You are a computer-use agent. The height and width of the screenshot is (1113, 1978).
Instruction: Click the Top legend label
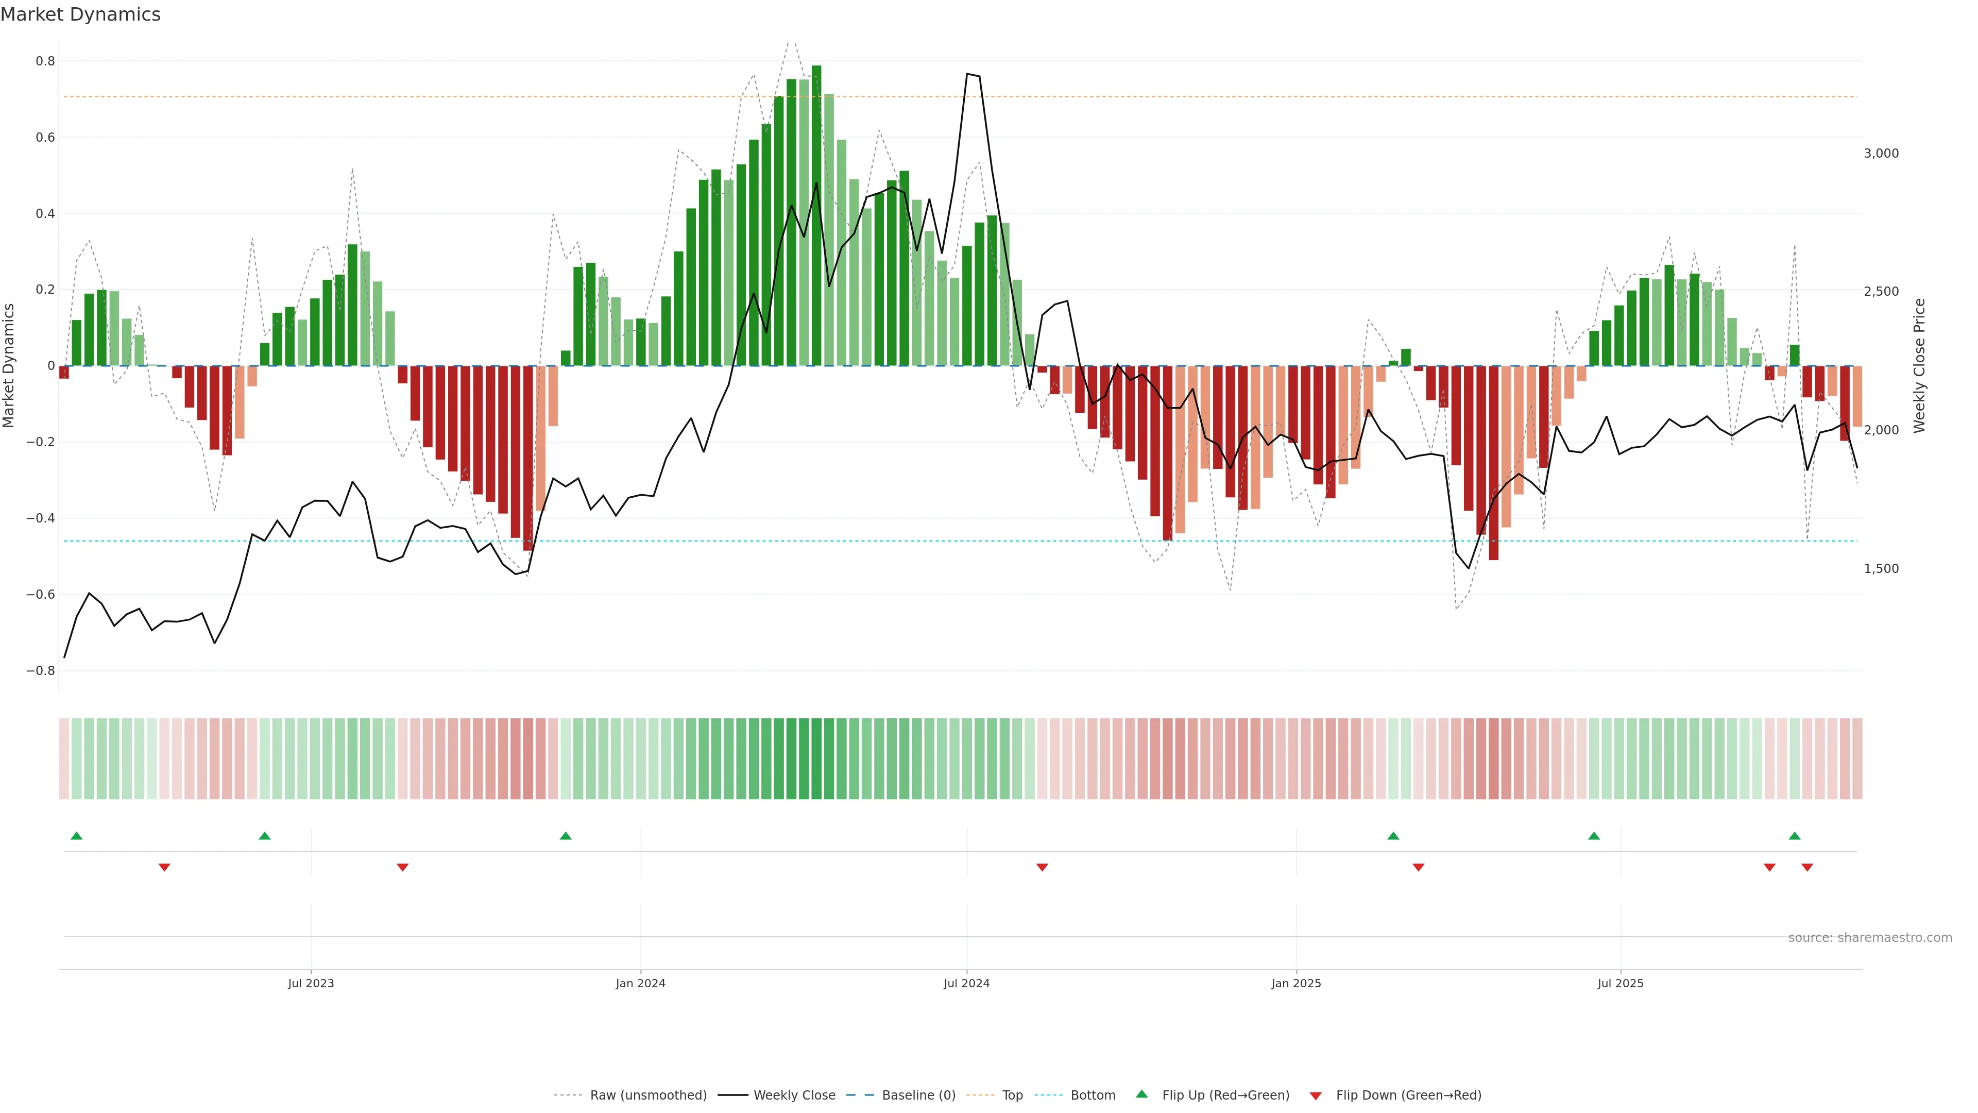point(1012,1095)
